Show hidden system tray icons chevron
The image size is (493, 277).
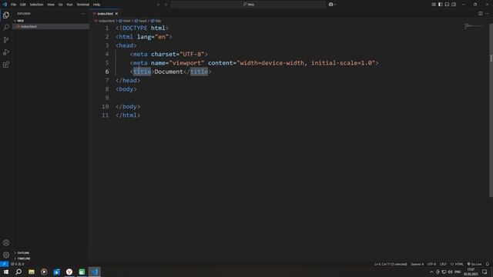pyautogui.click(x=431, y=272)
